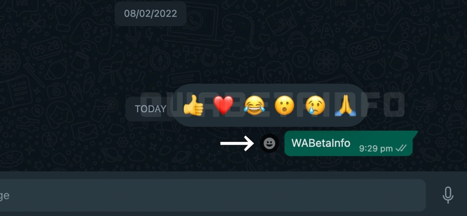
Task: Focus the message text input field
Action: 213,195
